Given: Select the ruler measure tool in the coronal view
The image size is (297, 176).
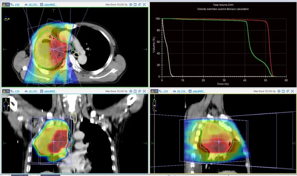Looking at the screenshot, I should click(140, 91).
